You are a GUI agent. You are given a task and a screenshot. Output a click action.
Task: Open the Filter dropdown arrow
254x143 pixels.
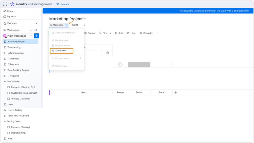(111, 33)
